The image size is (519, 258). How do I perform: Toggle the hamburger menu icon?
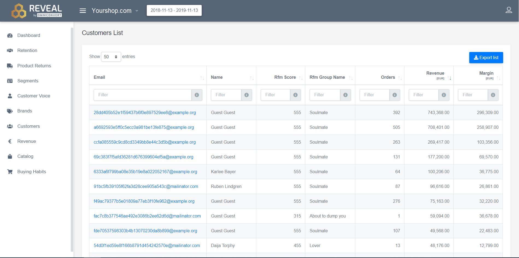pos(83,11)
